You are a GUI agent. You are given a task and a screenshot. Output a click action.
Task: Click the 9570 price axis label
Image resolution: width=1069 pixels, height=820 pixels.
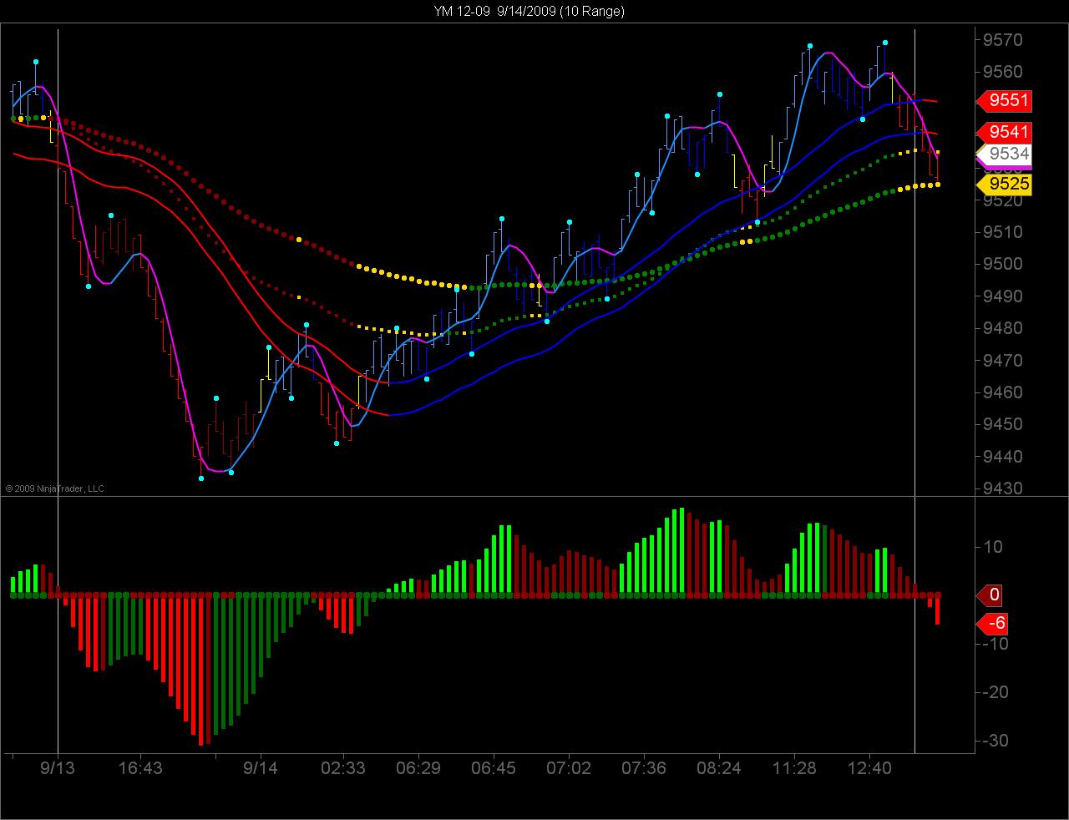click(x=1003, y=40)
